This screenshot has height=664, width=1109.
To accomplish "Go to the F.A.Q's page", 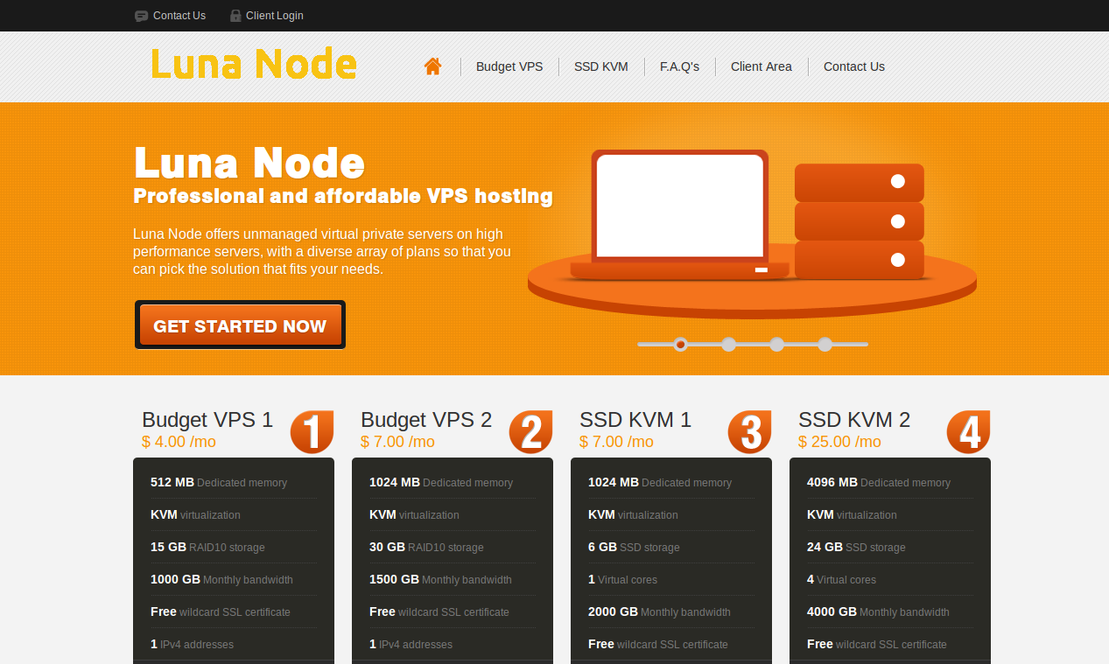I will (679, 66).
